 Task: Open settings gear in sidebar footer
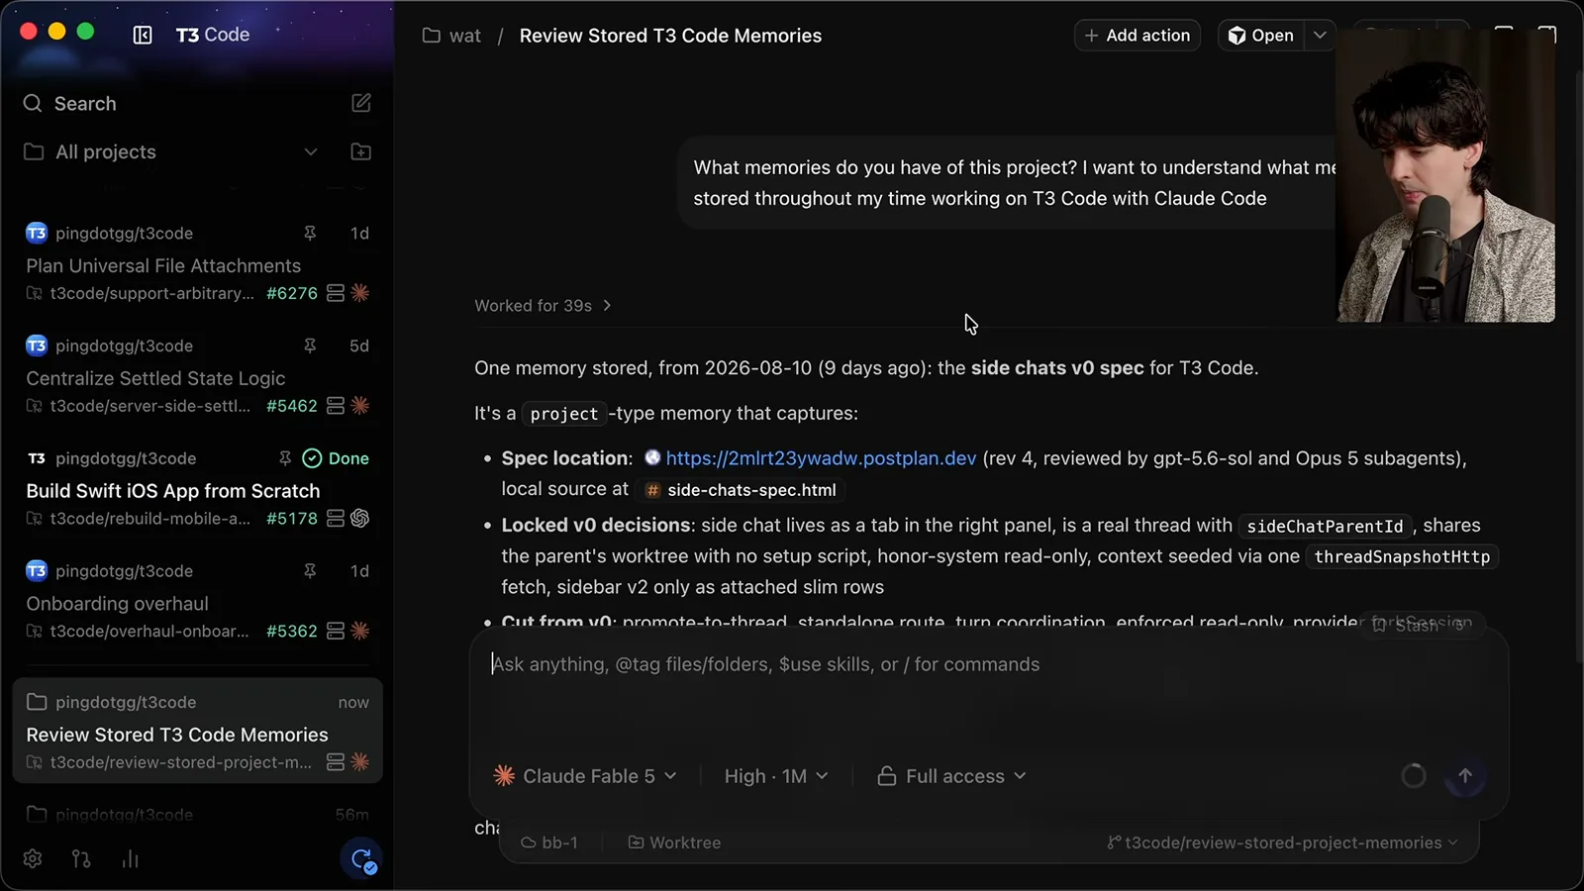[33, 858]
